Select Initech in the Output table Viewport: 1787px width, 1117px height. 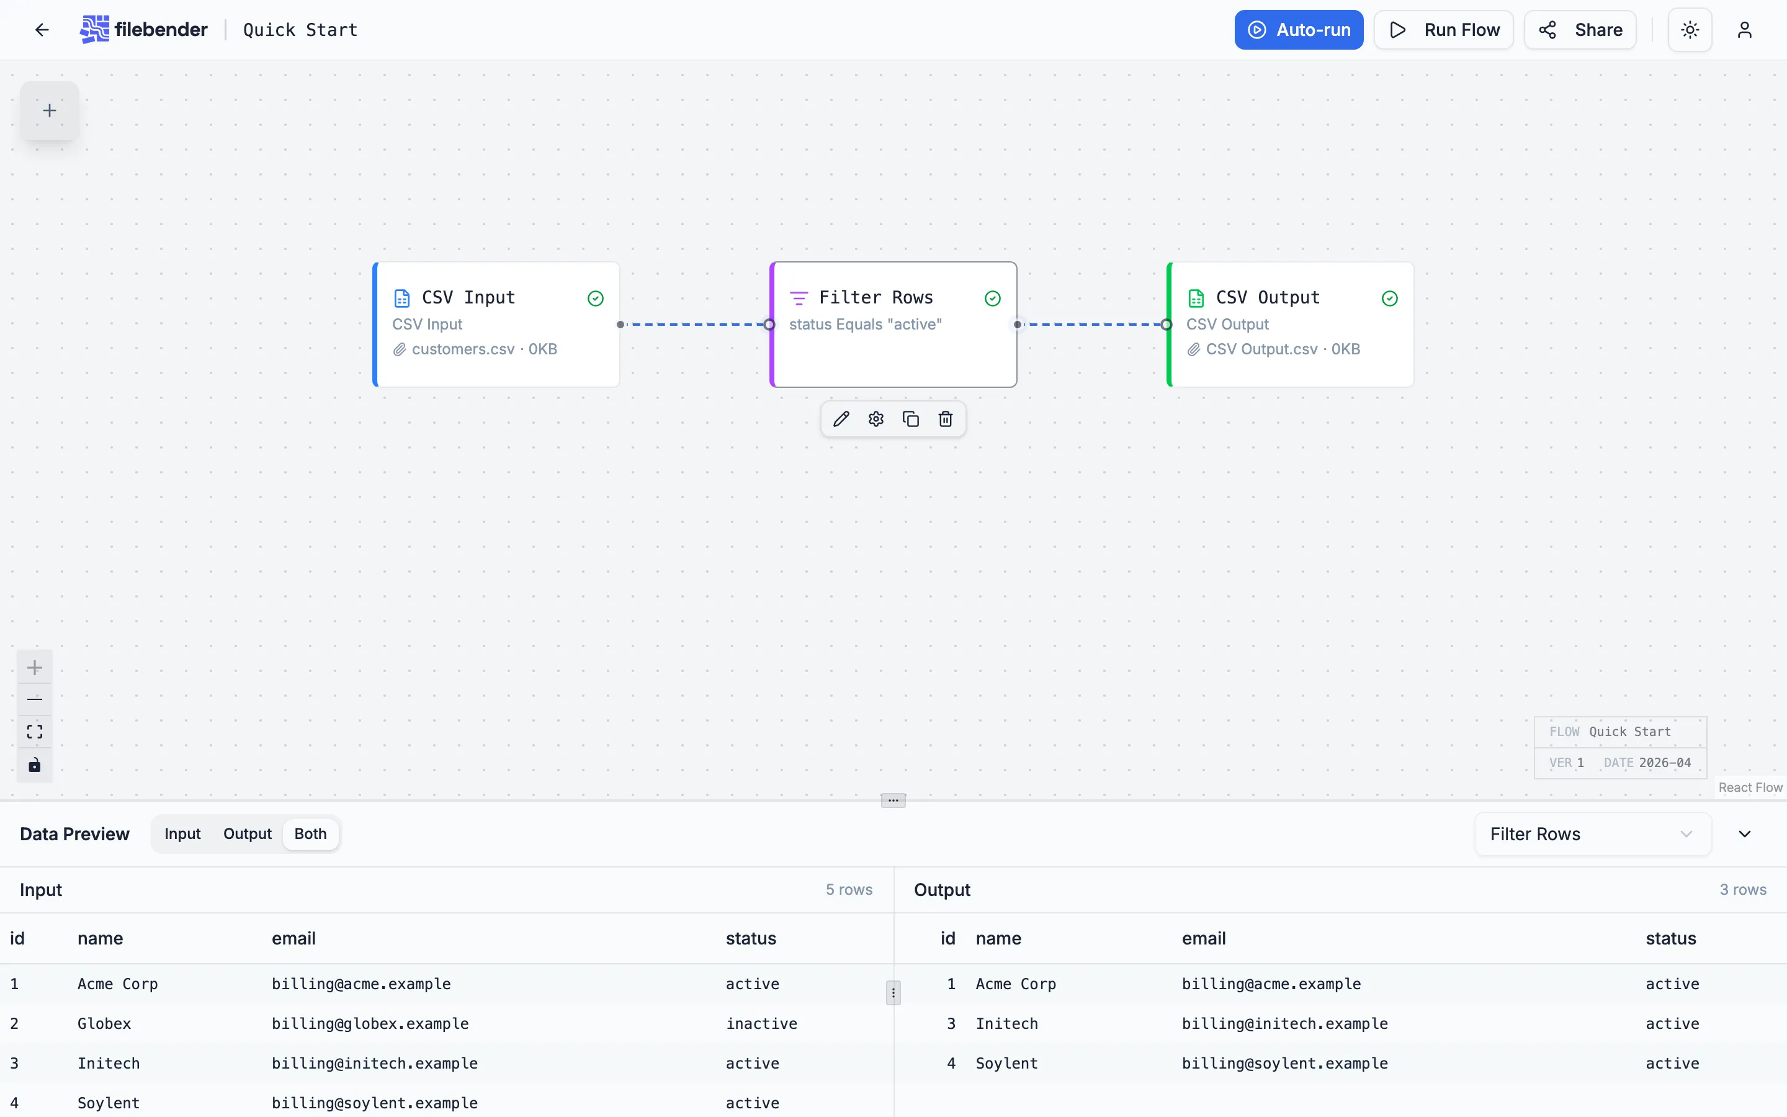(x=1006, y=1023)
